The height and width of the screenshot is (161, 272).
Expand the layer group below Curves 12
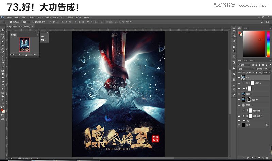click(242, 89)
